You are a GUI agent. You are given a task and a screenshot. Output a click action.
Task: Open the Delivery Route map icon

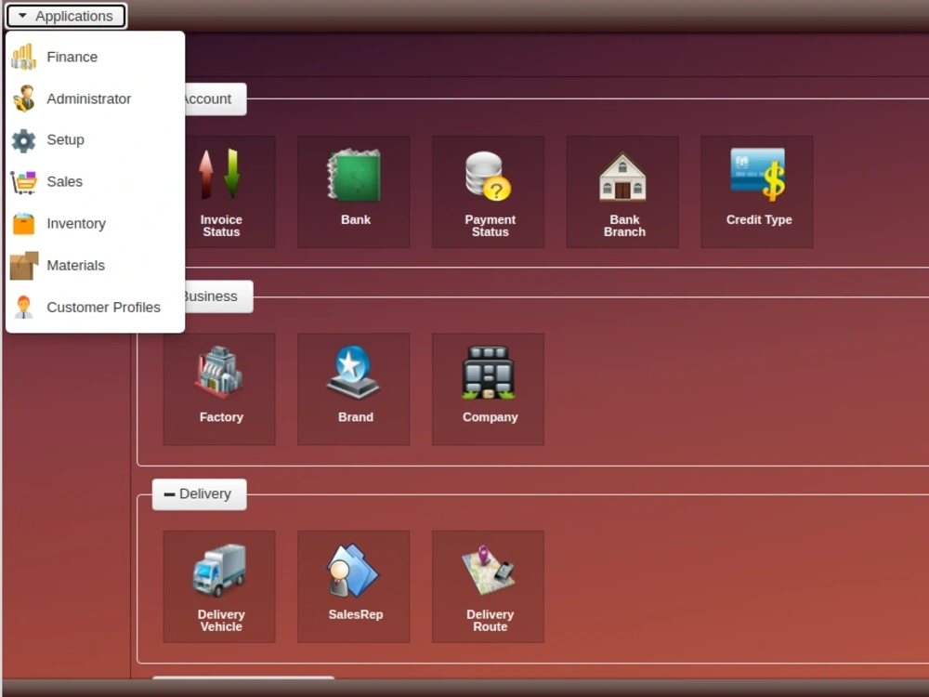click(489, 570)
